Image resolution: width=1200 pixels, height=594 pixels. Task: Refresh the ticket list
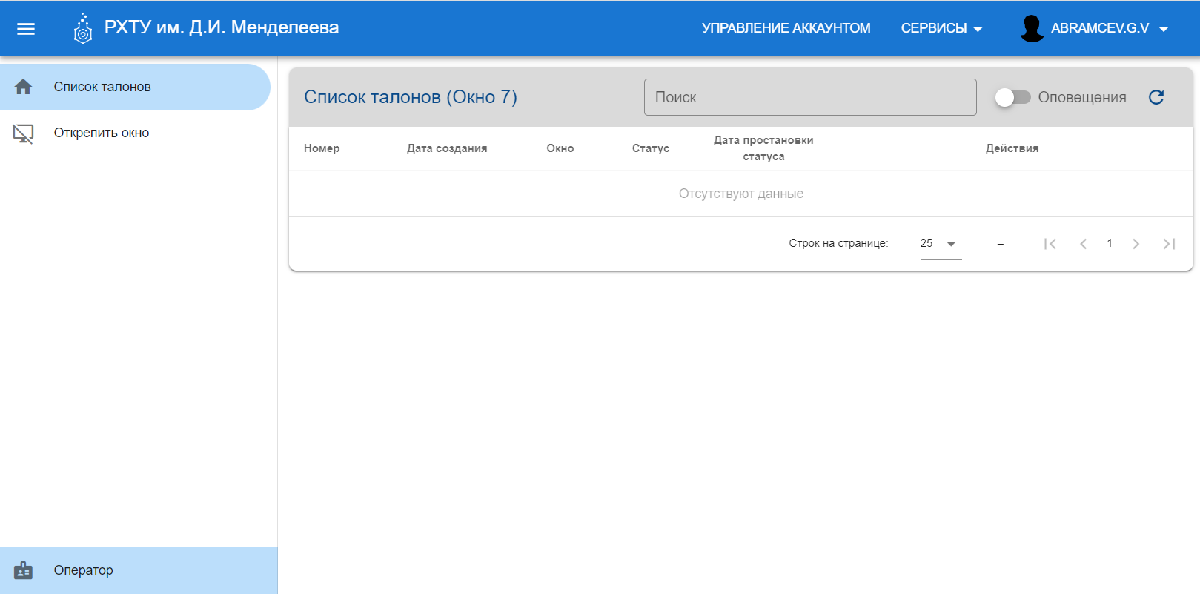[1156, 97]
